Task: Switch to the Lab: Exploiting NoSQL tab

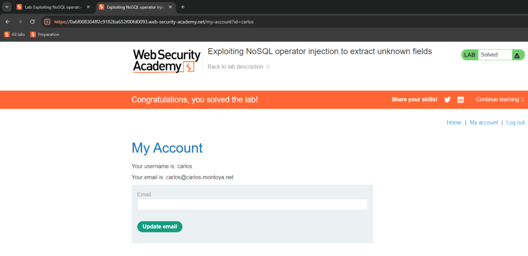Action: pyautogui.click(x=54, y=7)
